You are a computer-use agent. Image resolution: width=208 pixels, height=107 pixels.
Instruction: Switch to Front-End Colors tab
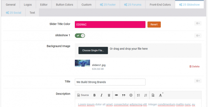pyautogui.click(x=160, y=5)
